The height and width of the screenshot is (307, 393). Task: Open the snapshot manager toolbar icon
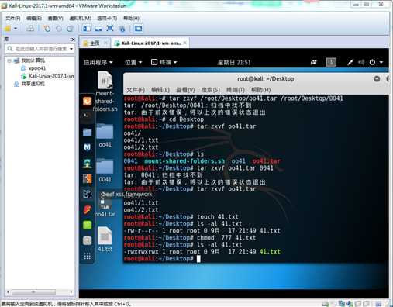point(70,28)
